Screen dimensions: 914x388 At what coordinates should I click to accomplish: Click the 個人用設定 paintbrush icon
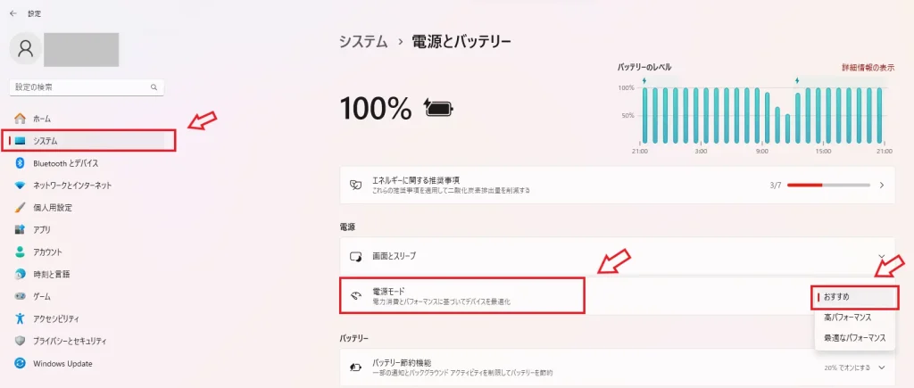click(21, 208)
